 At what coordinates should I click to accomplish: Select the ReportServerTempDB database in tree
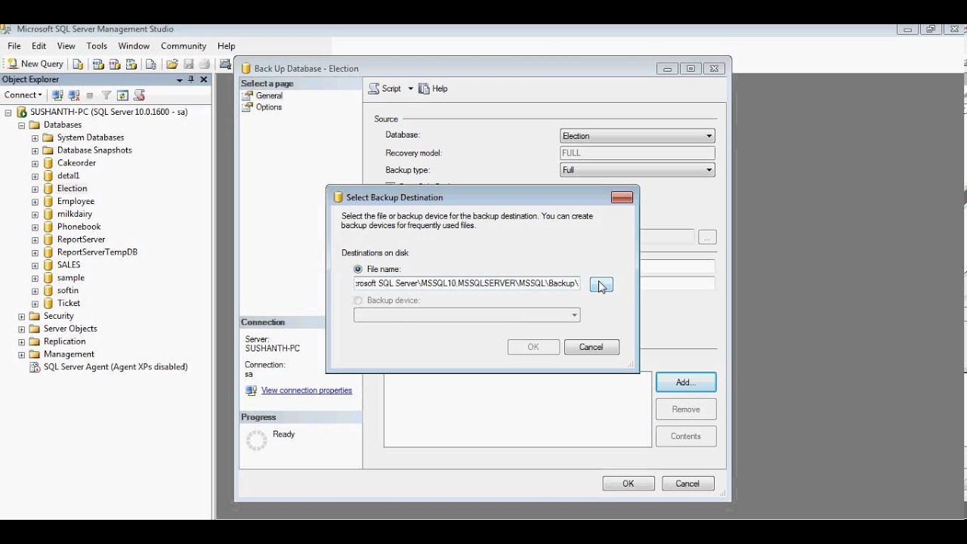pos(97,252)
